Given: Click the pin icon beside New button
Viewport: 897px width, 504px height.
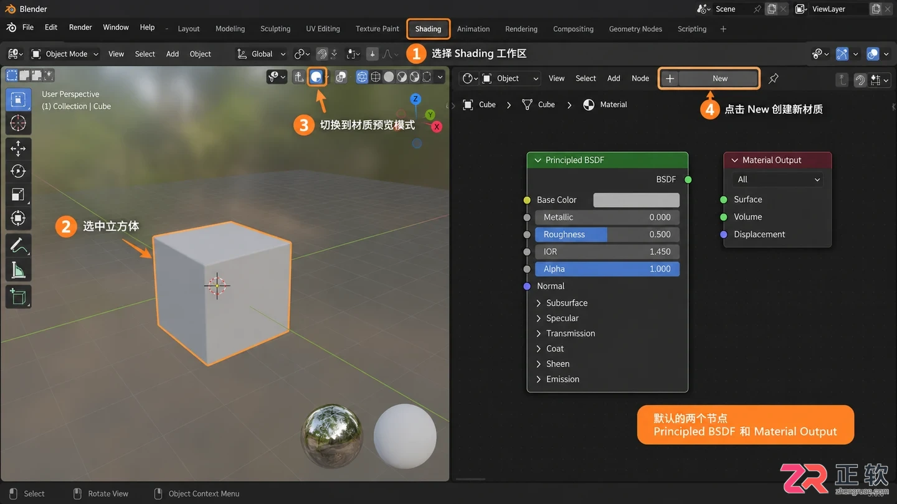Looking at the screenshot, I should click(774, 78).
